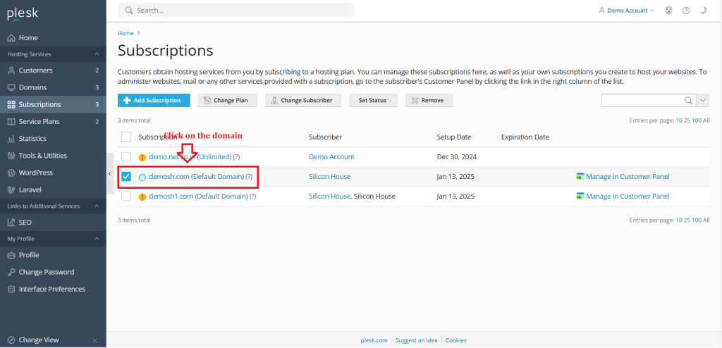Collapse the My Profile section
Image resolution: width=722 pixels, height=348 pixels.
pyautogui.click(x=97, y=239)
